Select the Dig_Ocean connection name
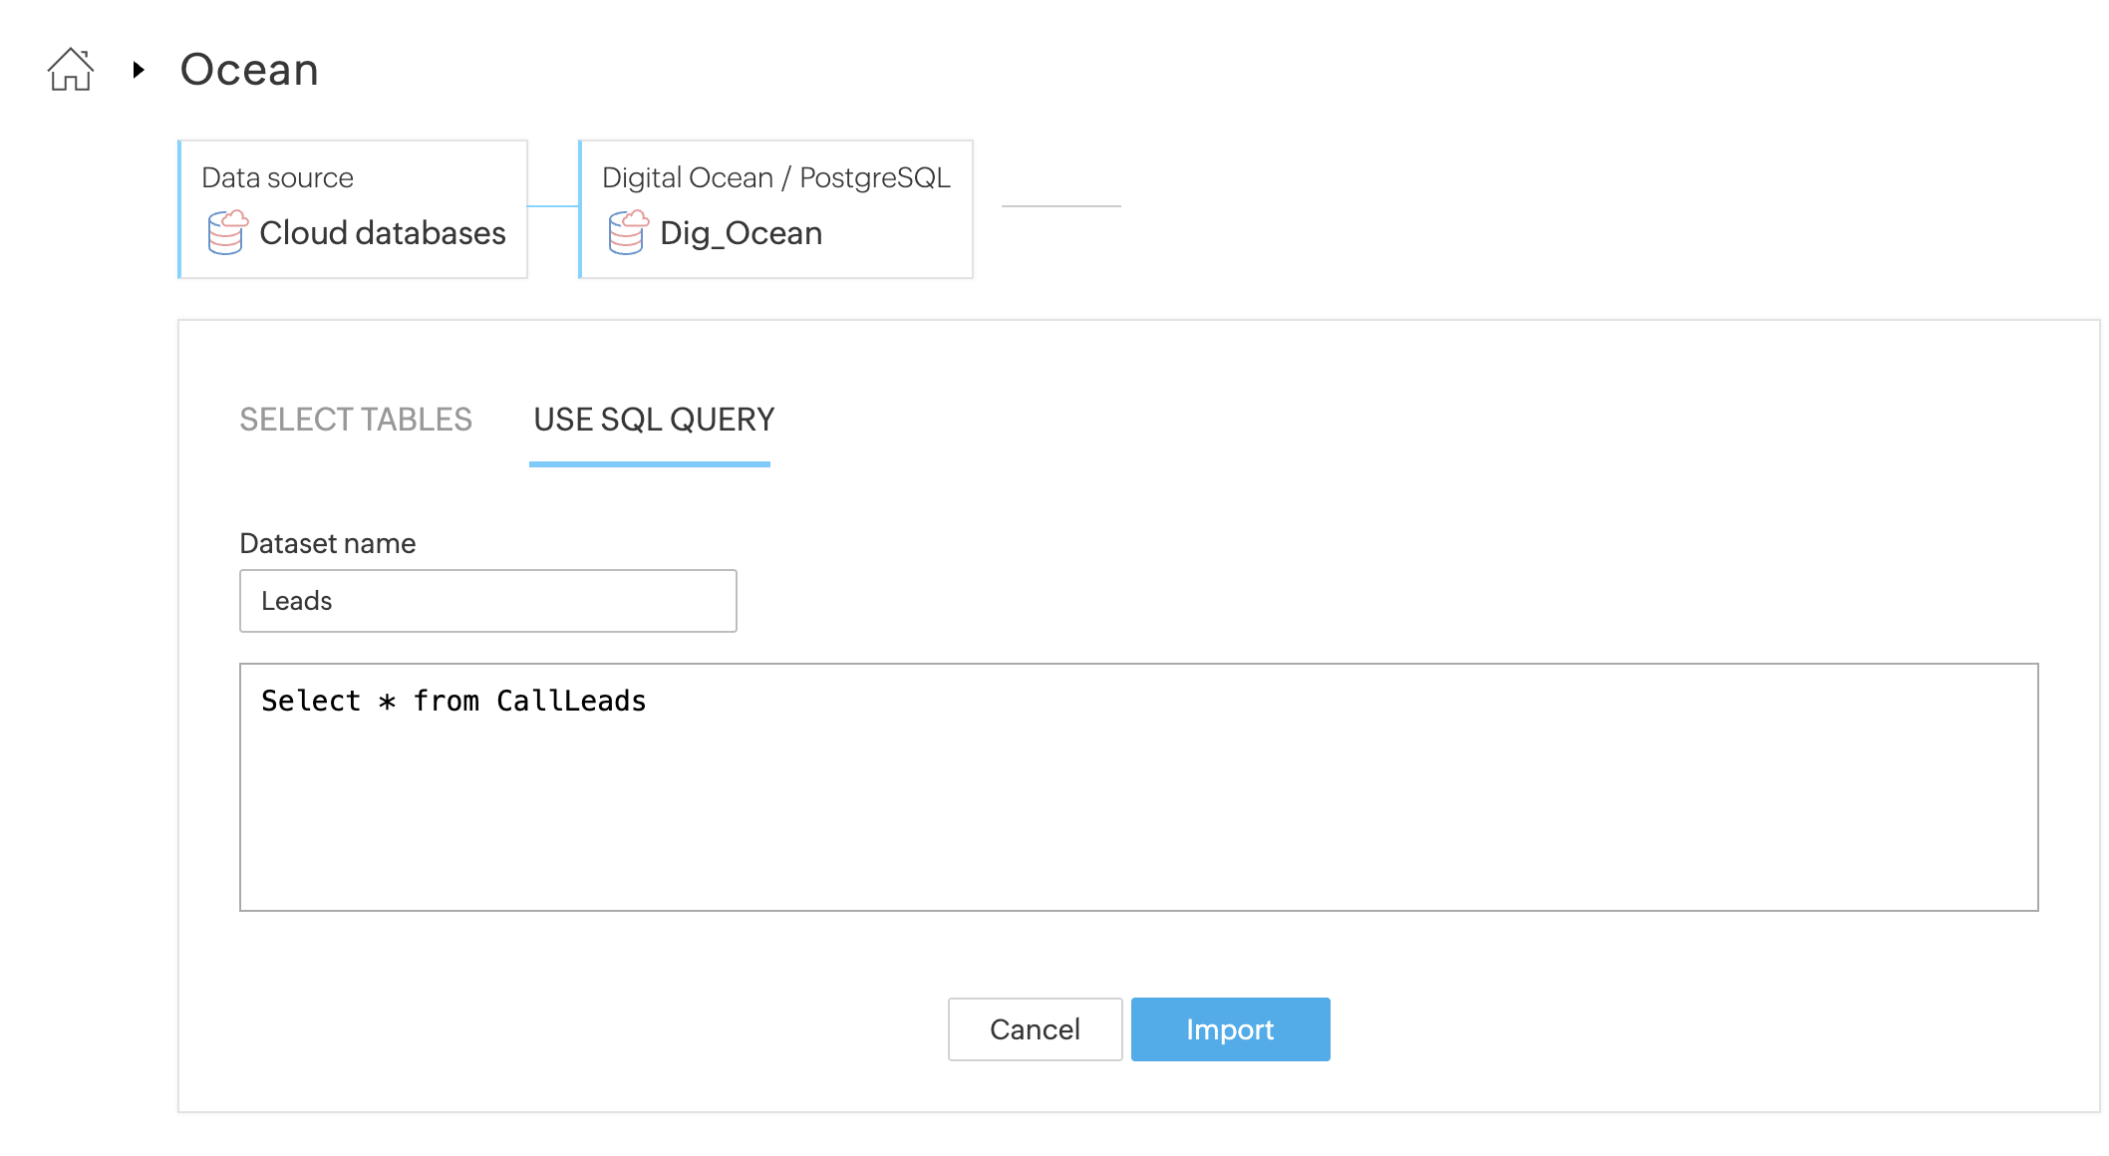The height and width of the screenshot is (1156, 2109). pos(741,233)
